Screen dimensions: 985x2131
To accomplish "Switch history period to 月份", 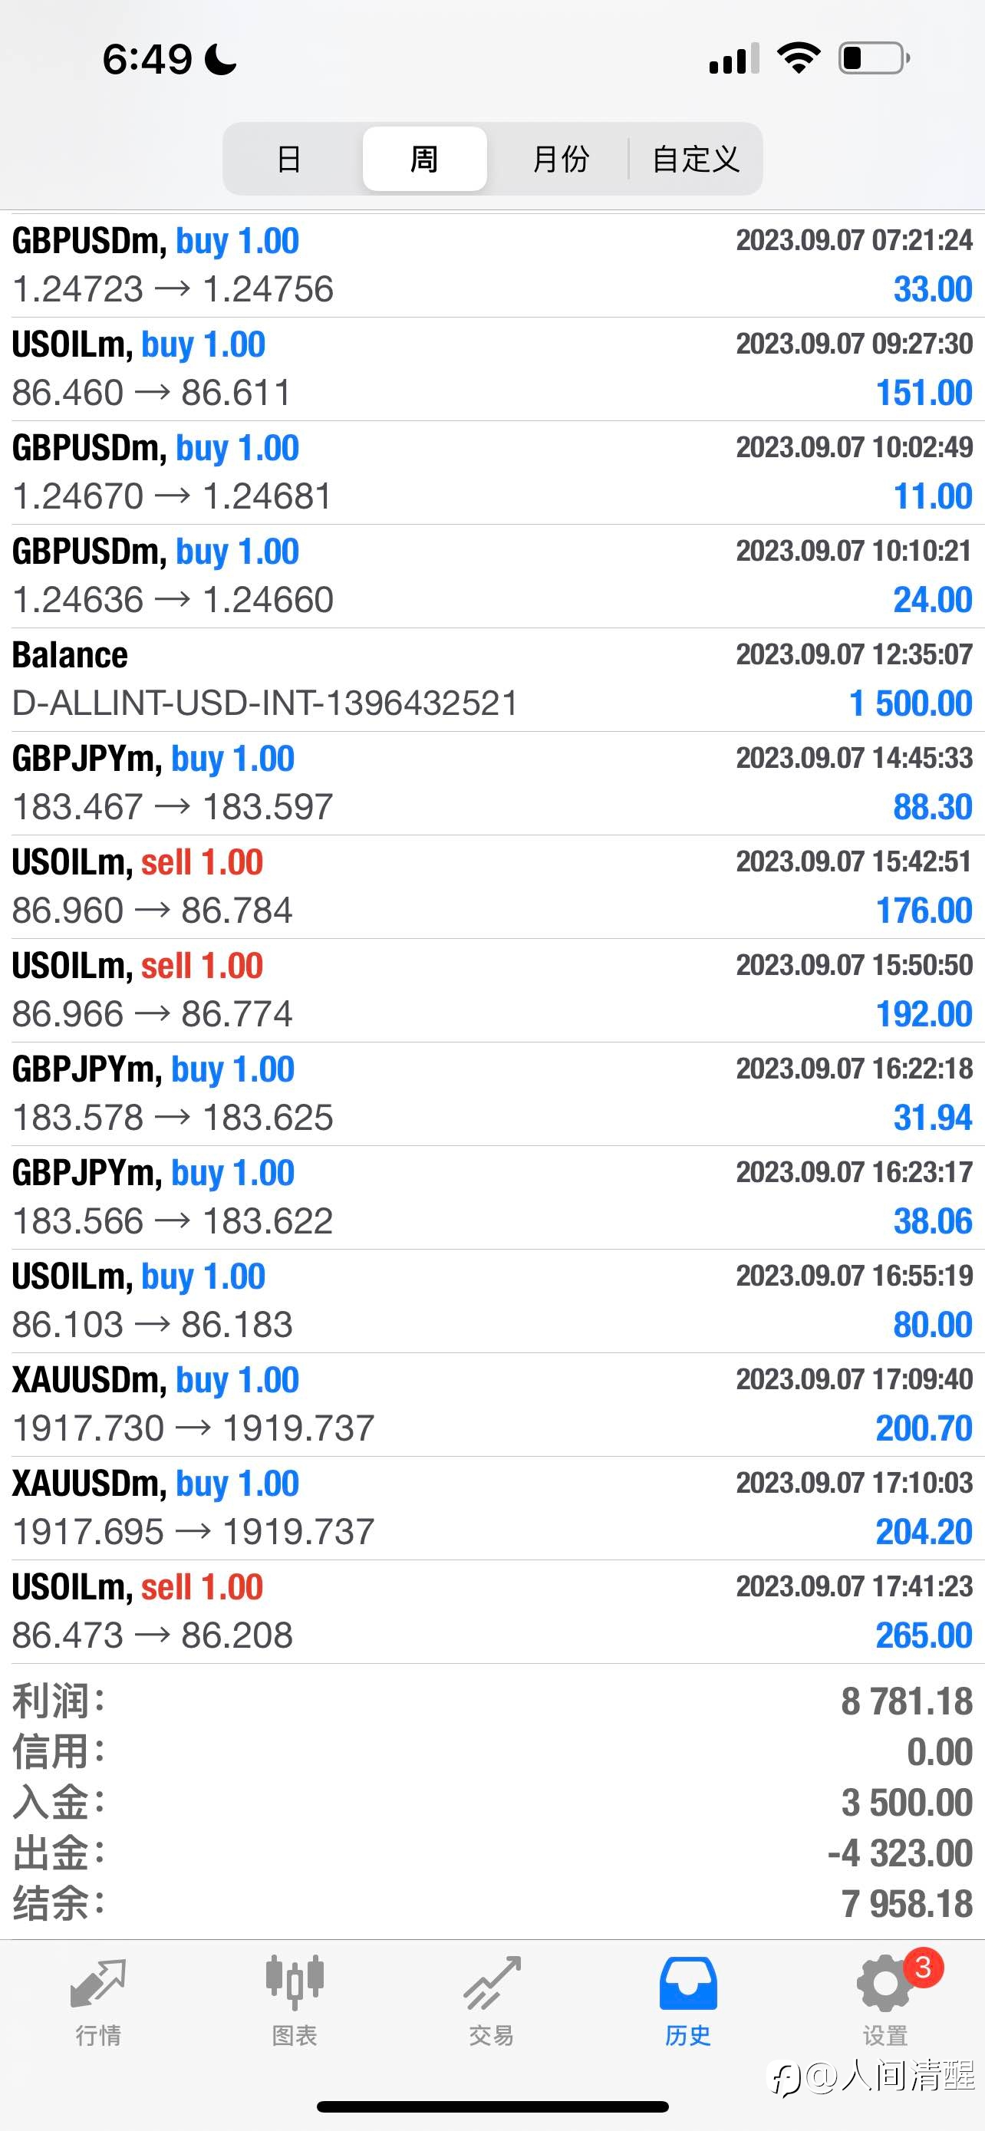I will coord(561,159).
